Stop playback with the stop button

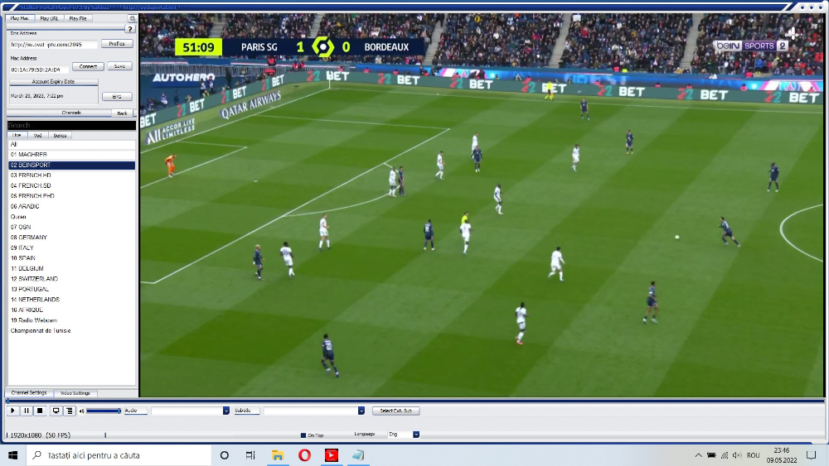point(40,411)
